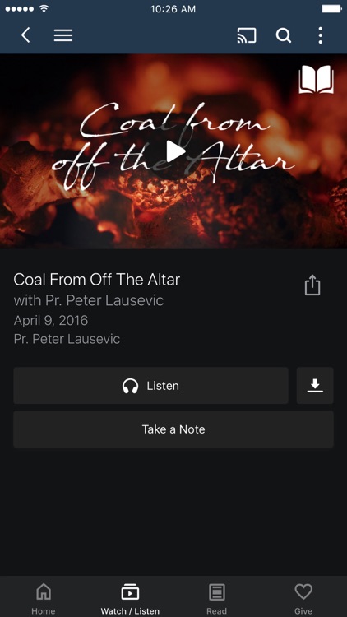The height and width of the screenshot is (617, 347).
Task: Open search with magnifier icon
Action: coord(283,35)
